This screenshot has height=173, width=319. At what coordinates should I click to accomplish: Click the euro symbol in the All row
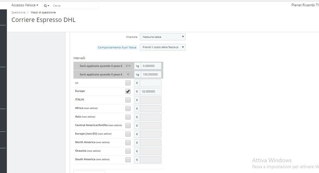(x=137, y=83)
